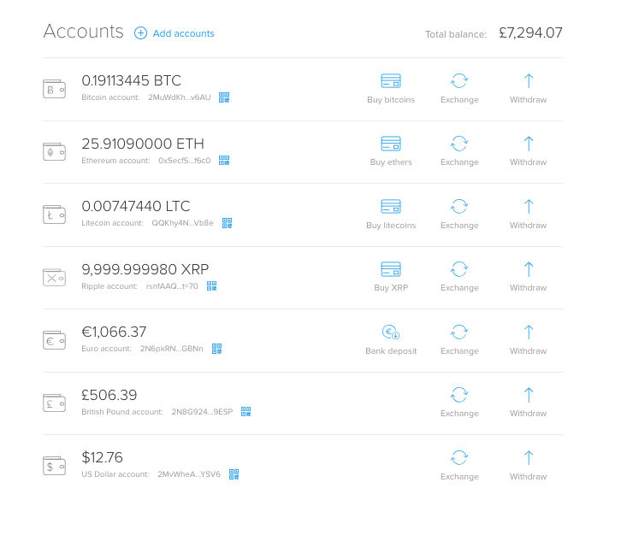The height and width of the screenshot is (535, 627).
Task: Click Litecoin address QQKhy4N...Vb8e
Action: [x=182, y=223]
